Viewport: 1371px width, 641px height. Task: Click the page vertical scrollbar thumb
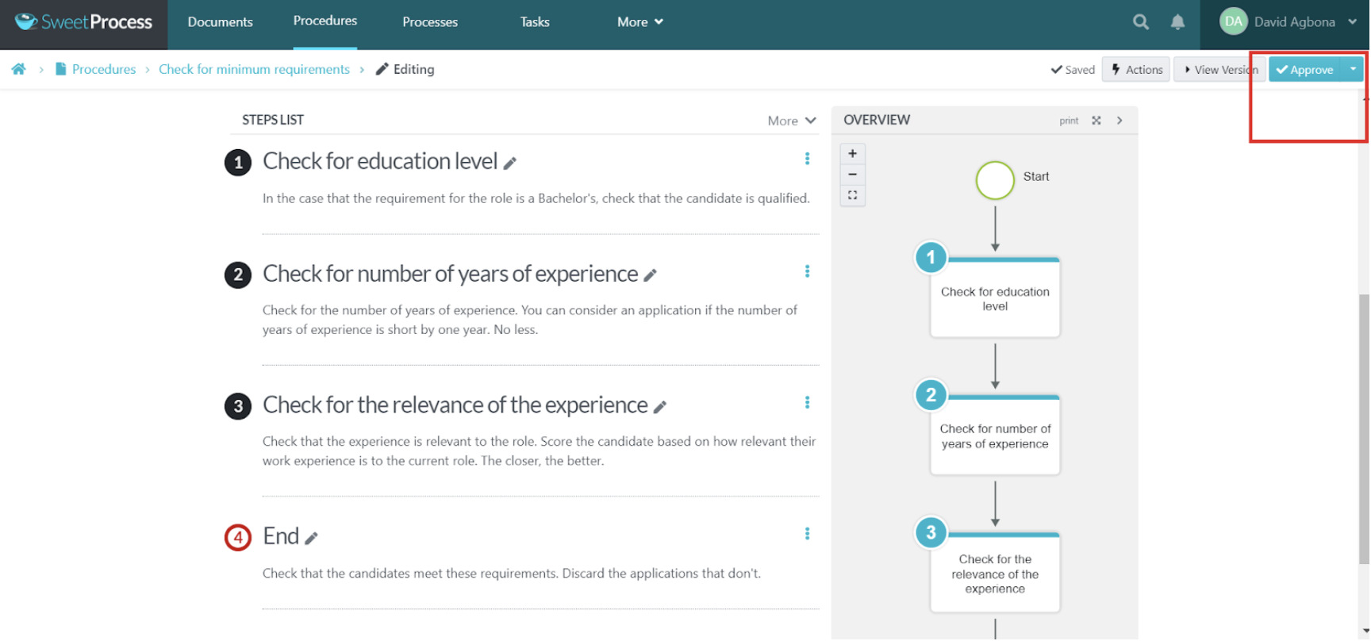[x=1364, y=428]
